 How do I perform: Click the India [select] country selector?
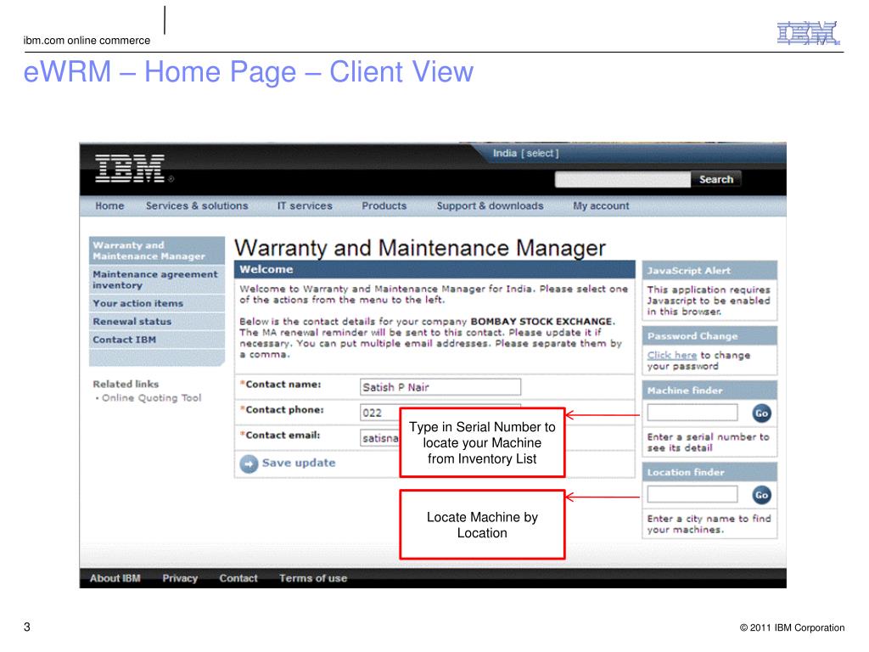(525, 153)
